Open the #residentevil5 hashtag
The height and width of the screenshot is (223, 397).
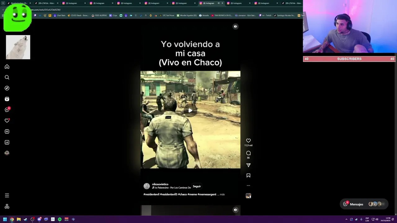pyautogui.click(x=169, y=195)
